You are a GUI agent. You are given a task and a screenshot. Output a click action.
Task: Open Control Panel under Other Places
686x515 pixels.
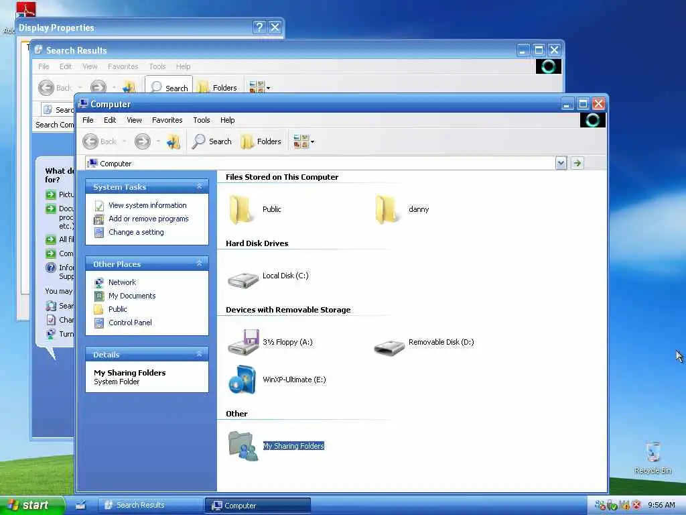130,323
